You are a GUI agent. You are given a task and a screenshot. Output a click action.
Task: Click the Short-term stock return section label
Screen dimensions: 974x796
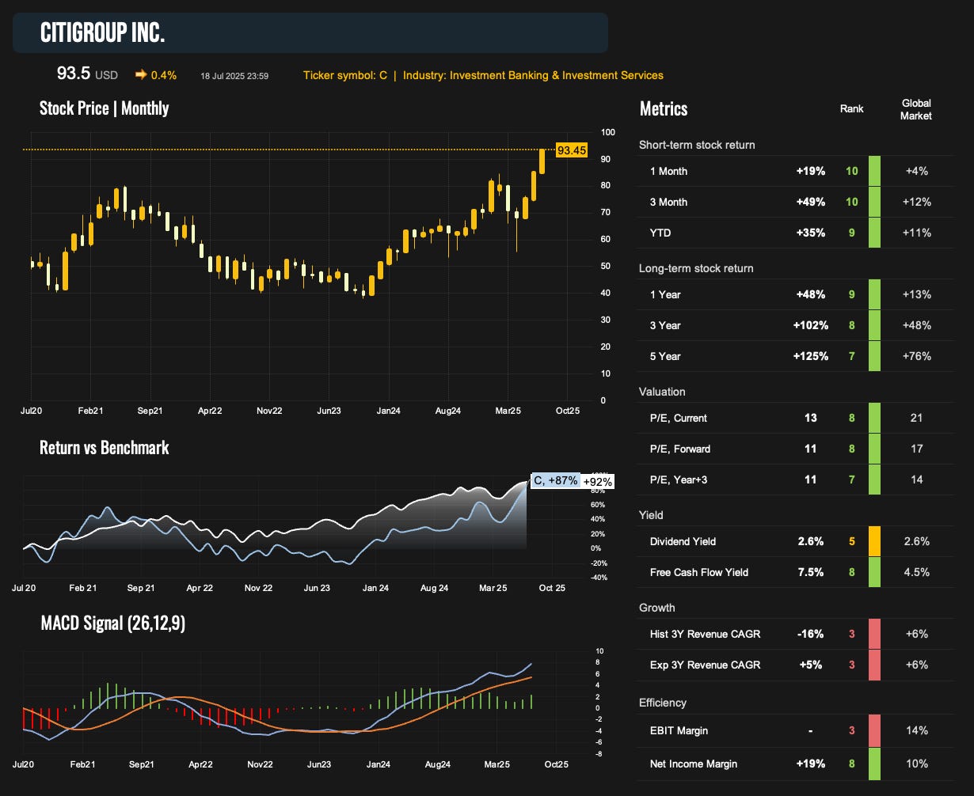pos(697,145)
